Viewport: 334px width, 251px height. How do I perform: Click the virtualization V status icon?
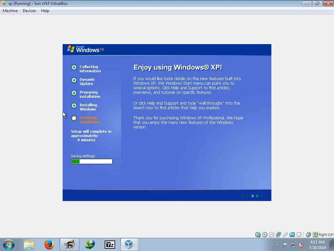(299, 235)
